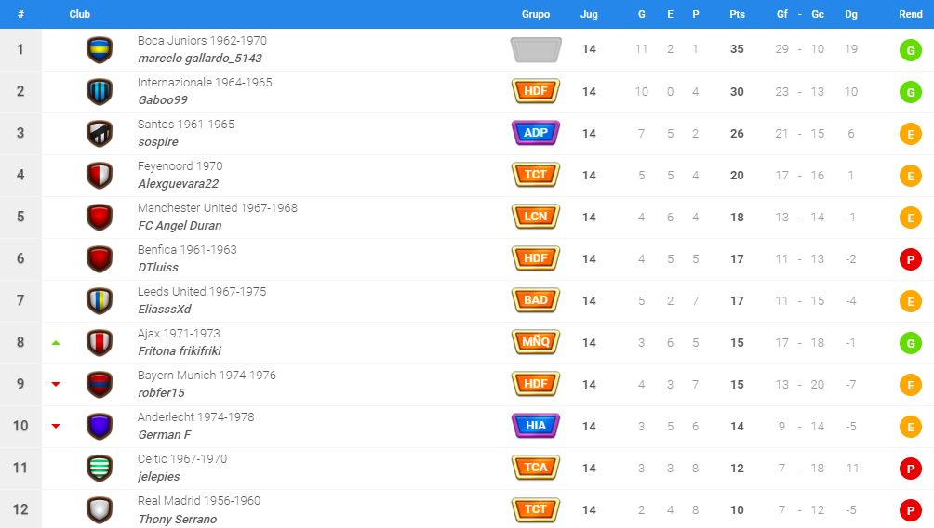Screen dimensions: 934x528
Task: Click the ADP group badge for Santos
Action: 536,133
